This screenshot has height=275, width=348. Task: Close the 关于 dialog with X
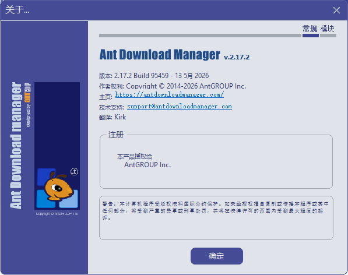[x=336, y=10]
